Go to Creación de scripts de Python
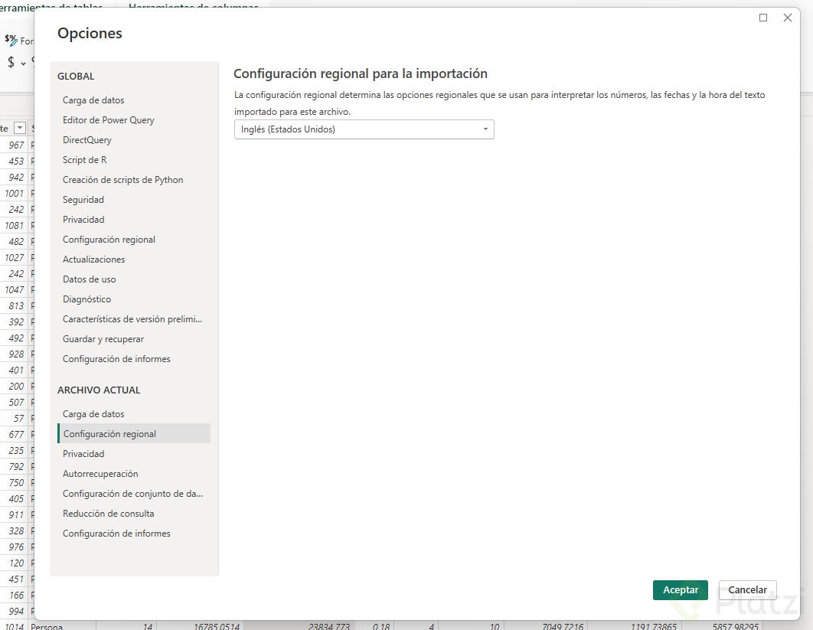 coord(123,180)
